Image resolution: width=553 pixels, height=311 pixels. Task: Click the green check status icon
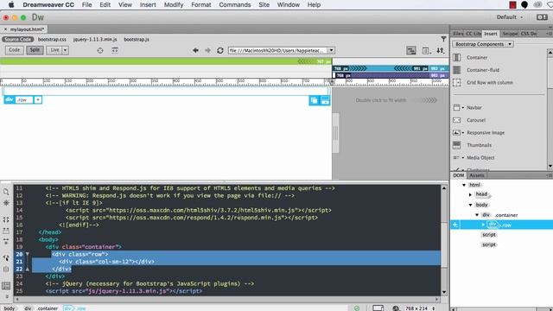coord(357,308)
